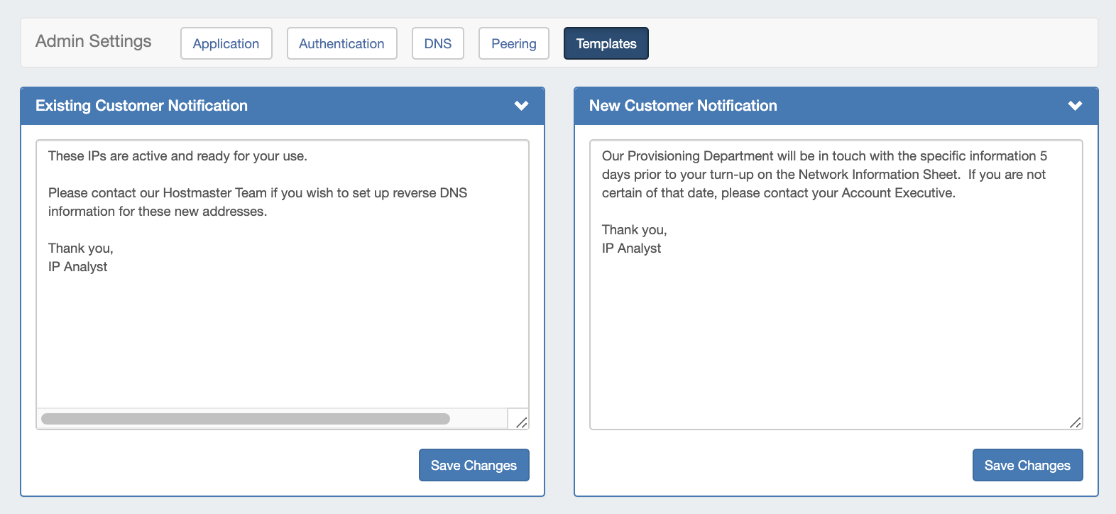Click resize handle of Existing Customer textarea
Image resolution: width=1116 pixels, height=514 pixels.
pos(521,422)
